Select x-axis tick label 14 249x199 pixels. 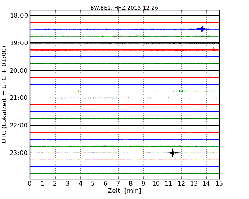[x=206, y=183]
